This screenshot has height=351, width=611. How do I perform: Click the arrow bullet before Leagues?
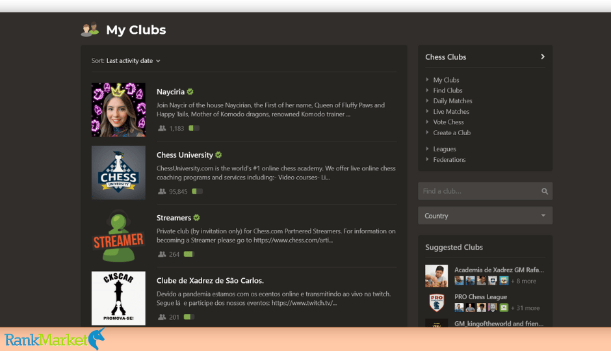pos(428,148)
